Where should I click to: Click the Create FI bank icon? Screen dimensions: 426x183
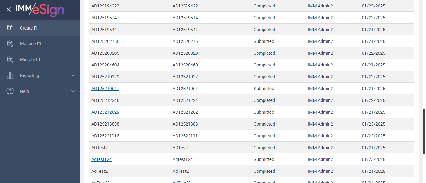pos(10,28)
